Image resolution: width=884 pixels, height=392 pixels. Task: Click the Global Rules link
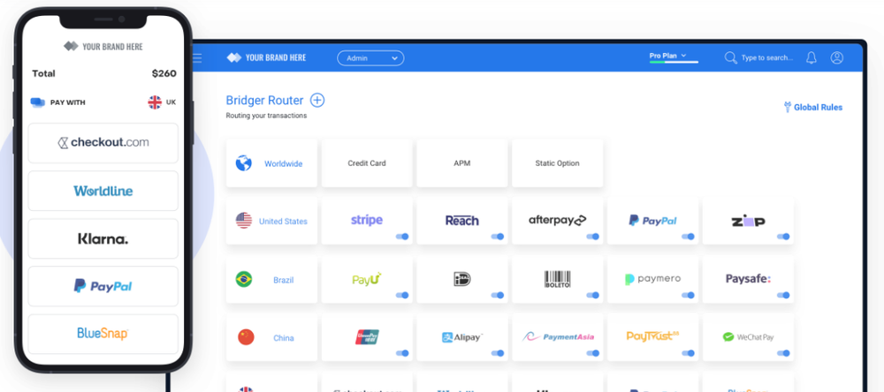(818, 107)
